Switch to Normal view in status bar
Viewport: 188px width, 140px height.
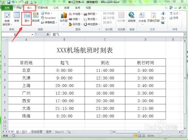click(x=136, y=135)
